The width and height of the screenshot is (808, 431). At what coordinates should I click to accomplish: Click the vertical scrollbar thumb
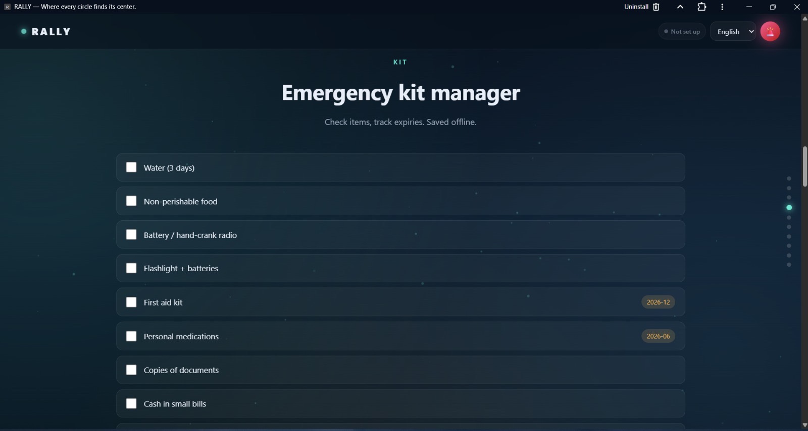click(805, 166)
